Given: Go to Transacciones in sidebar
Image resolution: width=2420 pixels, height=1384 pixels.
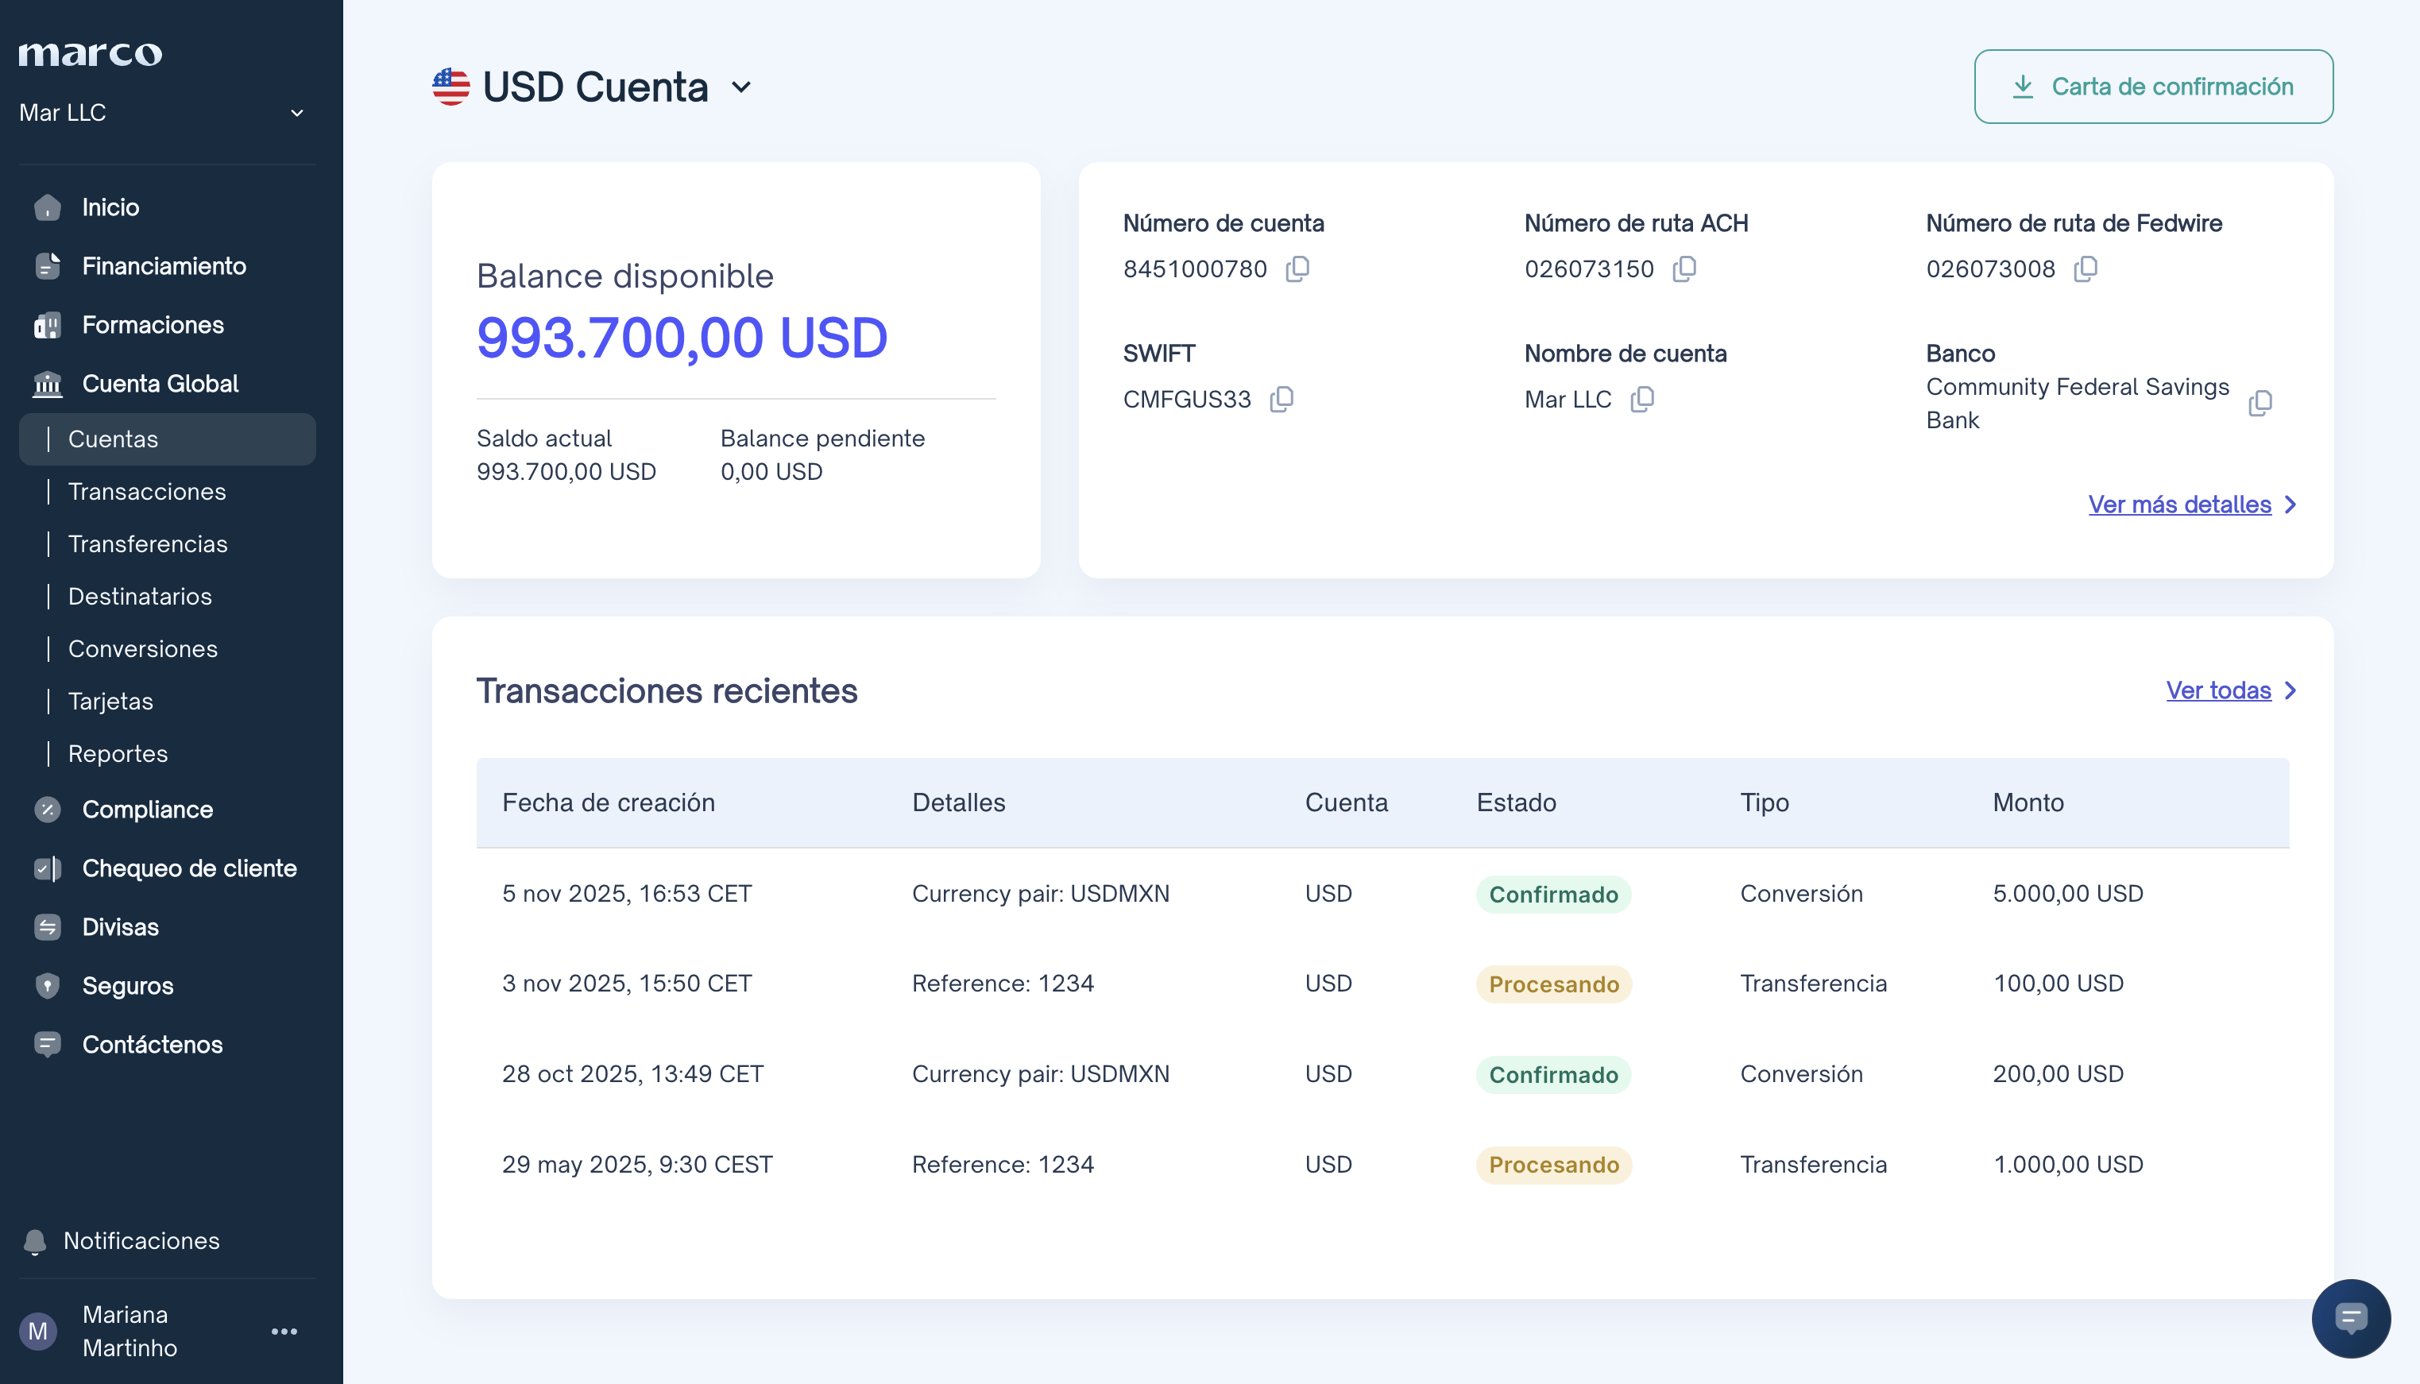Looking at the screenshot, I should [x=147, y=492].
